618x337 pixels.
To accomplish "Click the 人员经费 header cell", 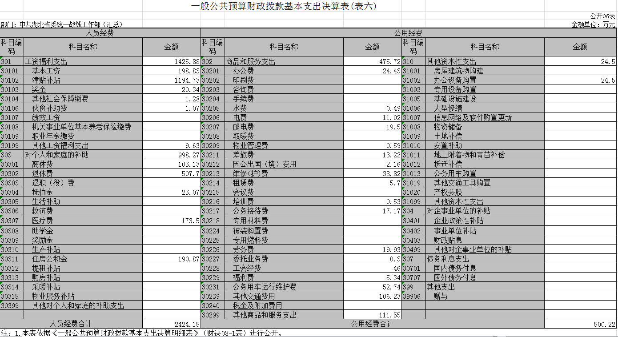I will (100, 33).
